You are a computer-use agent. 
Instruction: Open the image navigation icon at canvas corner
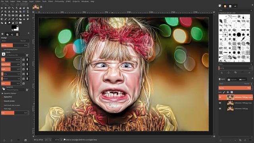pos(214,137)
